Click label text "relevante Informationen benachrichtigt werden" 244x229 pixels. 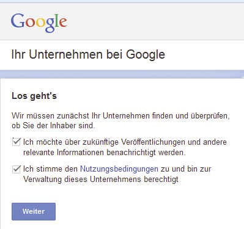(105, 153)
